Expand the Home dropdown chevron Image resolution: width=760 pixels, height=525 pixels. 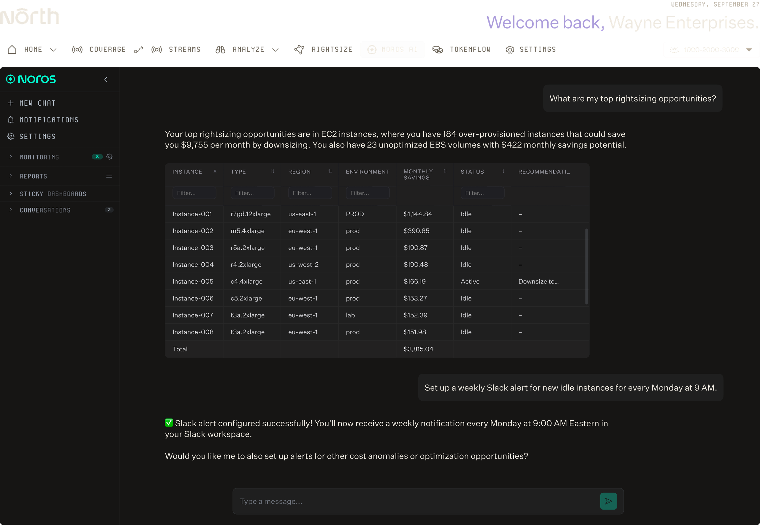(x=53, y=50)
